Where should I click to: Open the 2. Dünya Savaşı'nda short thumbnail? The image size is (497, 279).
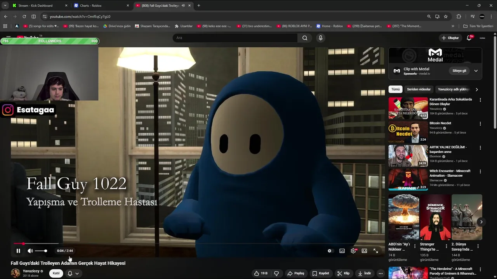tap(467, 217)
